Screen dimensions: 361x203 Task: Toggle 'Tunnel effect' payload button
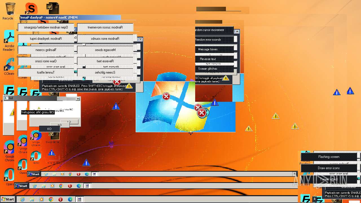(x=329, y=179)
